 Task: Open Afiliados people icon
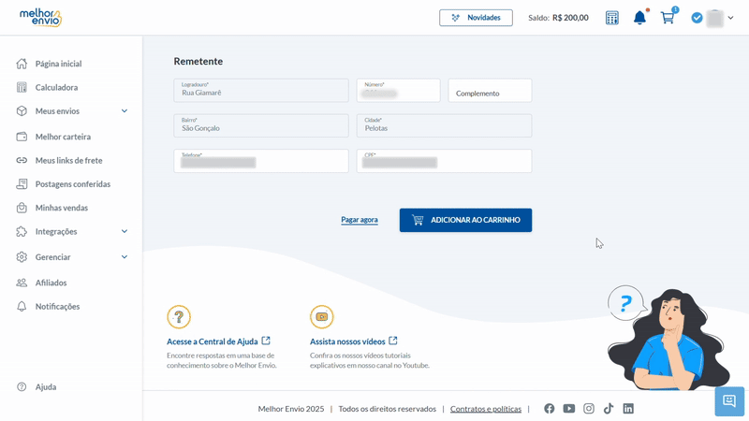tap(22, 283)
